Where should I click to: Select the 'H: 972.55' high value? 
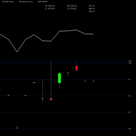coord(72,6)
